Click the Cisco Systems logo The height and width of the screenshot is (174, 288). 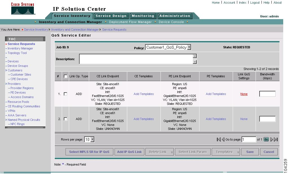[x=23, y=9]
